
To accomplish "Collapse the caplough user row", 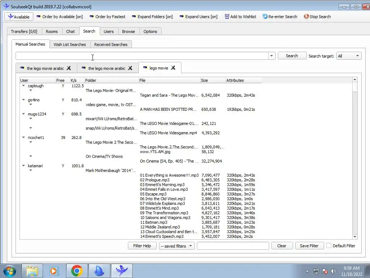I will [23, 86].
